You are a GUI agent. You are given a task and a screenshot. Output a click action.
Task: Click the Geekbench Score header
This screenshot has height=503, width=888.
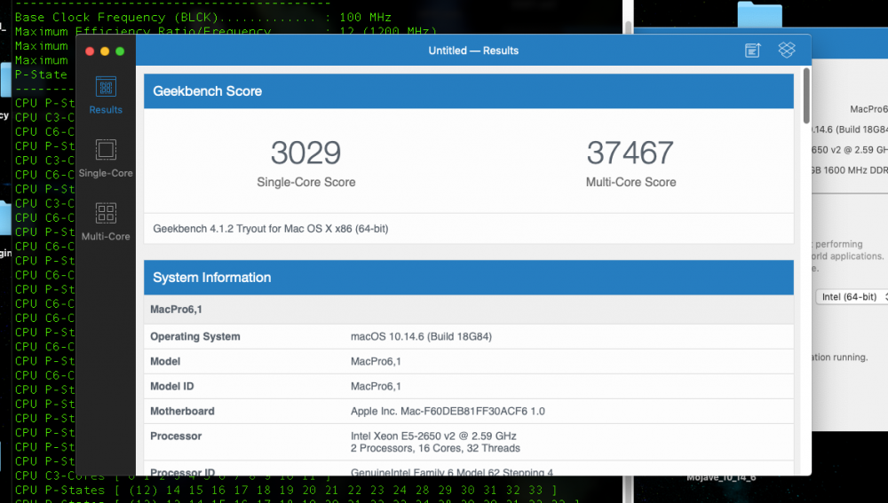coord(468,91)
